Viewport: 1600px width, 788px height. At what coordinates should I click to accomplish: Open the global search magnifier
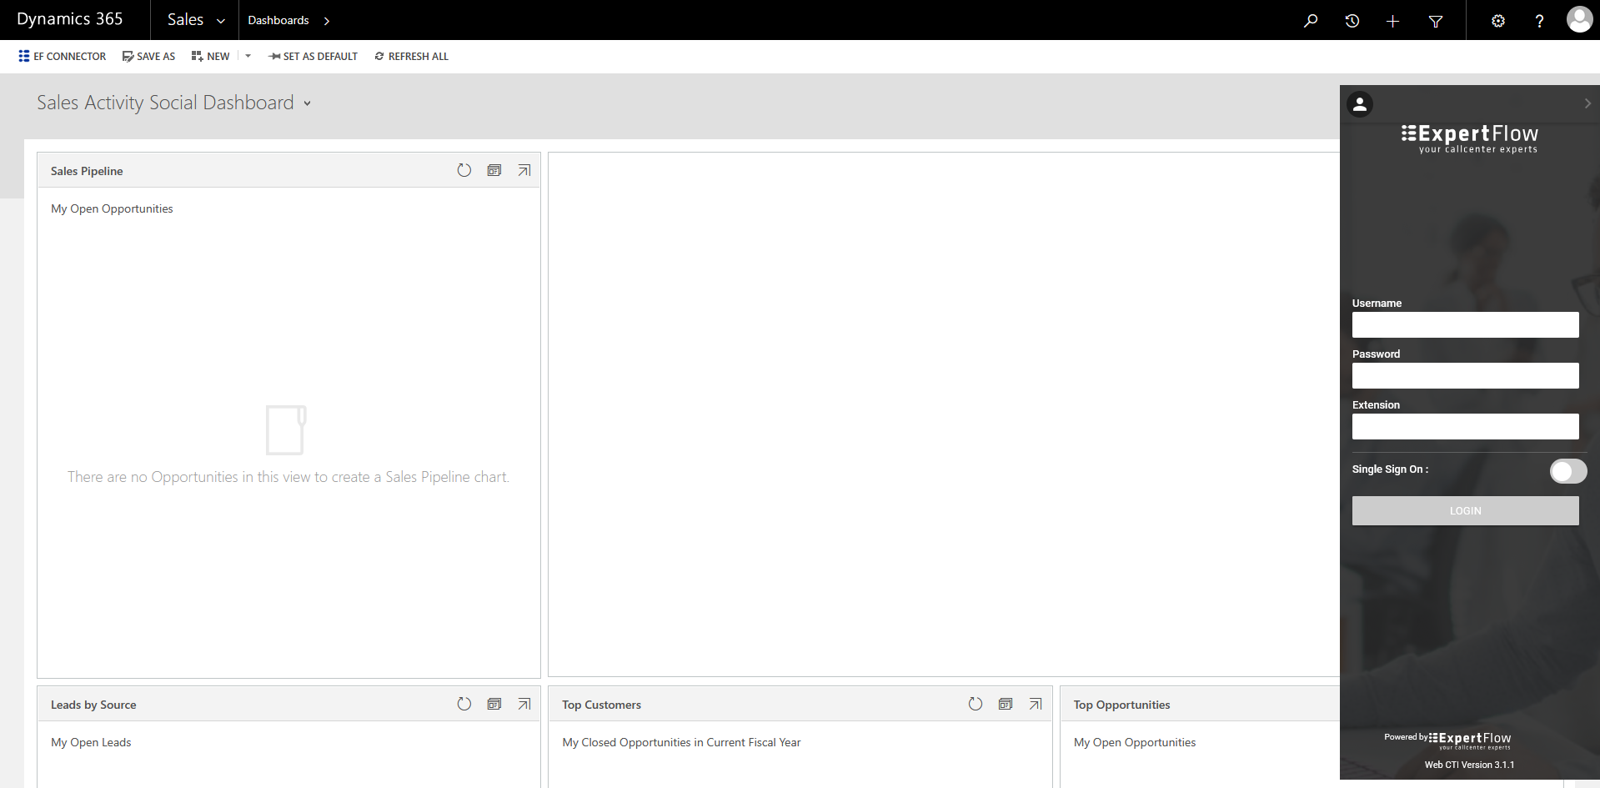tap(1311, 20)
